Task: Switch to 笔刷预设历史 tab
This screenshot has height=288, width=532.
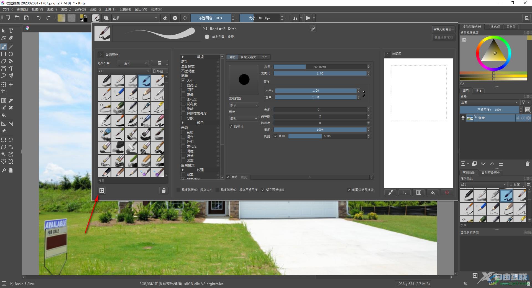Action: coord(490,173)
